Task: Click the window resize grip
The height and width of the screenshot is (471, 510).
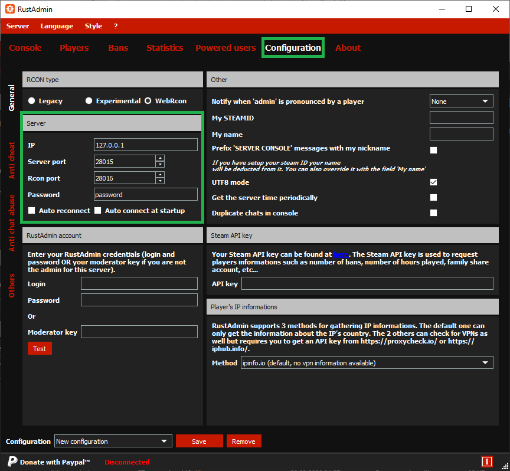Action: [x=505, y=466]
